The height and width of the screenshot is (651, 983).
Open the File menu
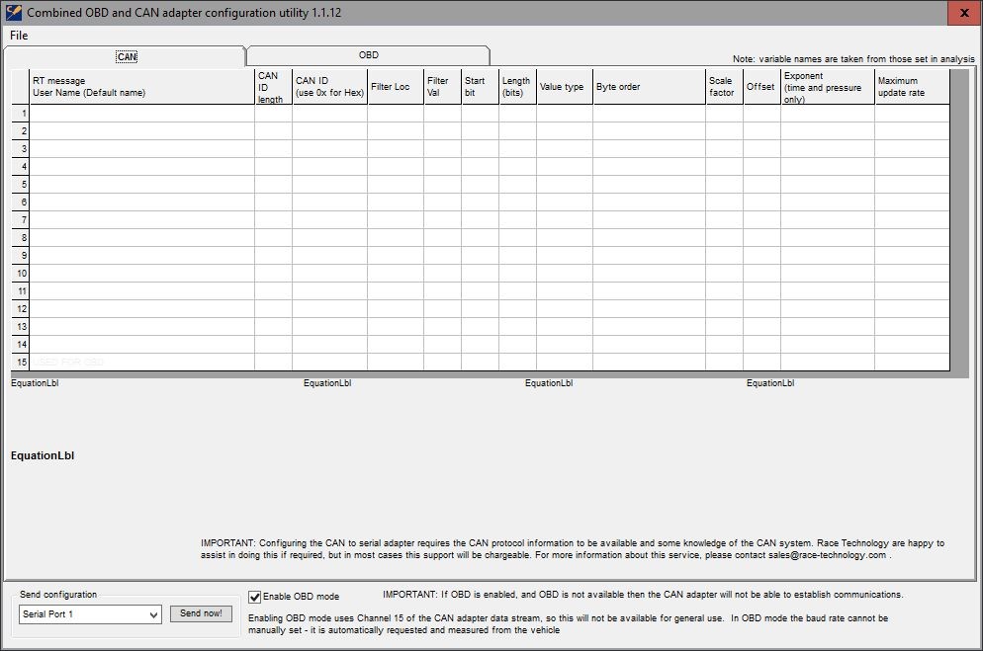point(19,36)
